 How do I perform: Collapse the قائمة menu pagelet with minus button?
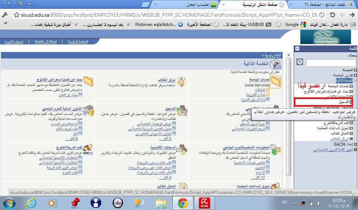tap(297, 48)
